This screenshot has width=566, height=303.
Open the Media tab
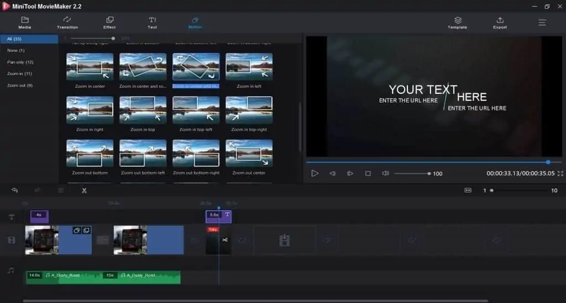click(24, 23)
